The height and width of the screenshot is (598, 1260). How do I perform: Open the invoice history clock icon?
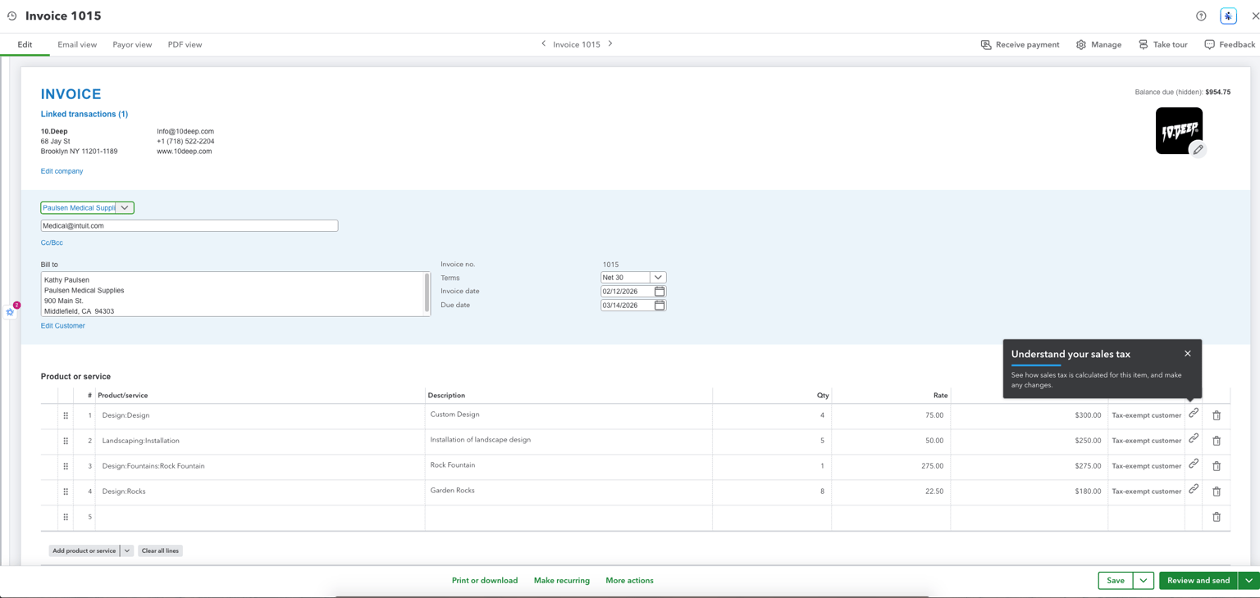coord(12,16)
